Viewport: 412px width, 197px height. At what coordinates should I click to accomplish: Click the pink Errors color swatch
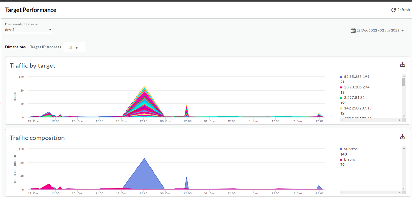click(x=341, y=160)
